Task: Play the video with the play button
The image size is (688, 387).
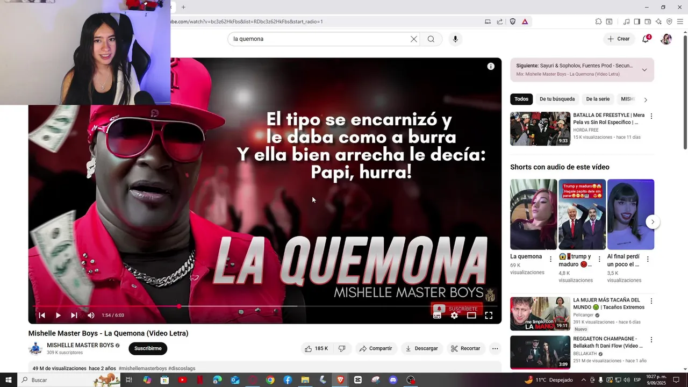Action: click(x=58, y=316)
